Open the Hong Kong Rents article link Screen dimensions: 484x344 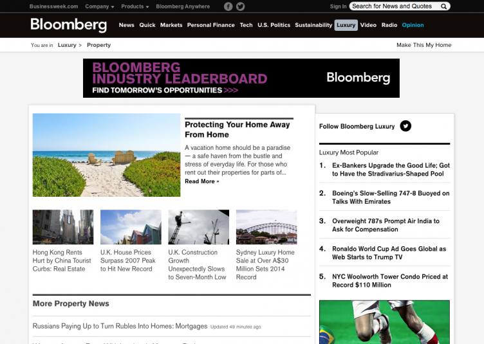62,260
